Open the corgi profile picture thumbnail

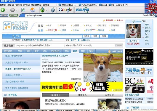click(133, 31)
